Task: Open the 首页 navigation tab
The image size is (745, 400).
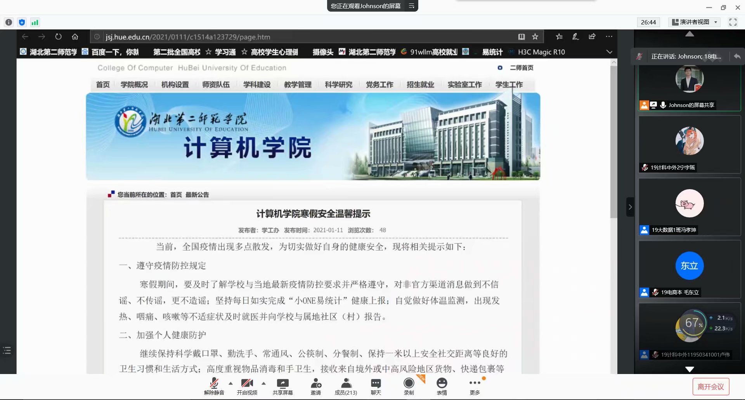Action: pyautogui.click(x=103, y=84)
